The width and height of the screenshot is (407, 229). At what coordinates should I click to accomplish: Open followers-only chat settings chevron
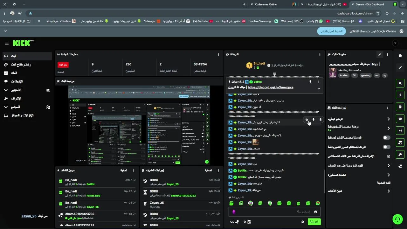[x=388, y=128]
